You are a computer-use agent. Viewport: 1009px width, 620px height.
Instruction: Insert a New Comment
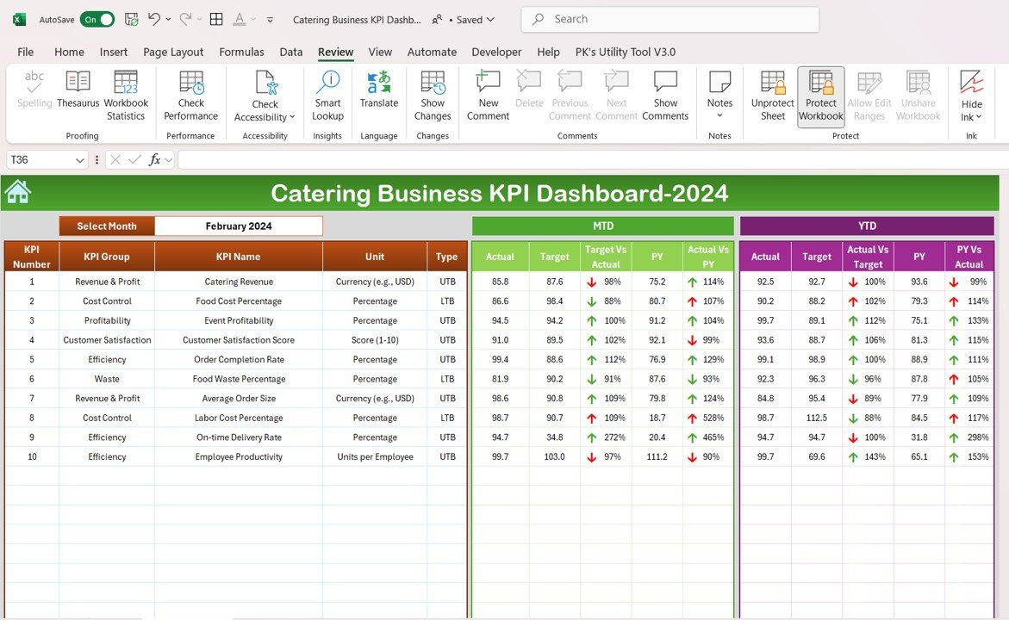[489, 95]
